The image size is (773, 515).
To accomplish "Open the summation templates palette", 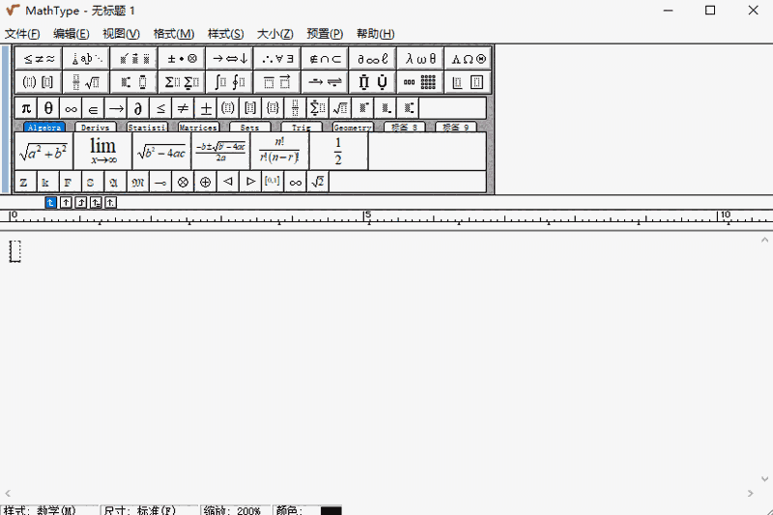I will [x=182, y=82].
